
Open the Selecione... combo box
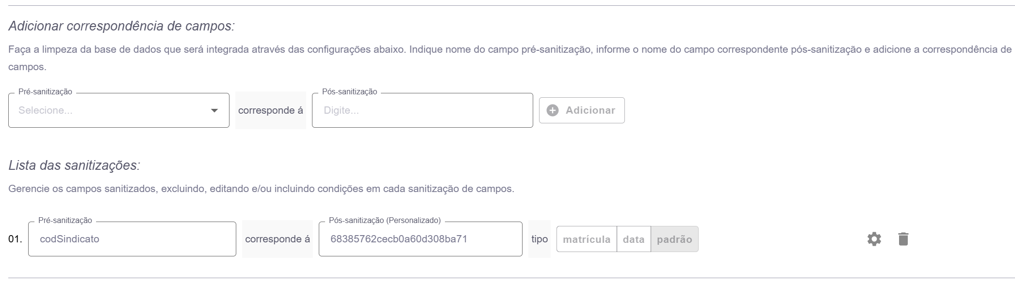[x=112, y=111]
